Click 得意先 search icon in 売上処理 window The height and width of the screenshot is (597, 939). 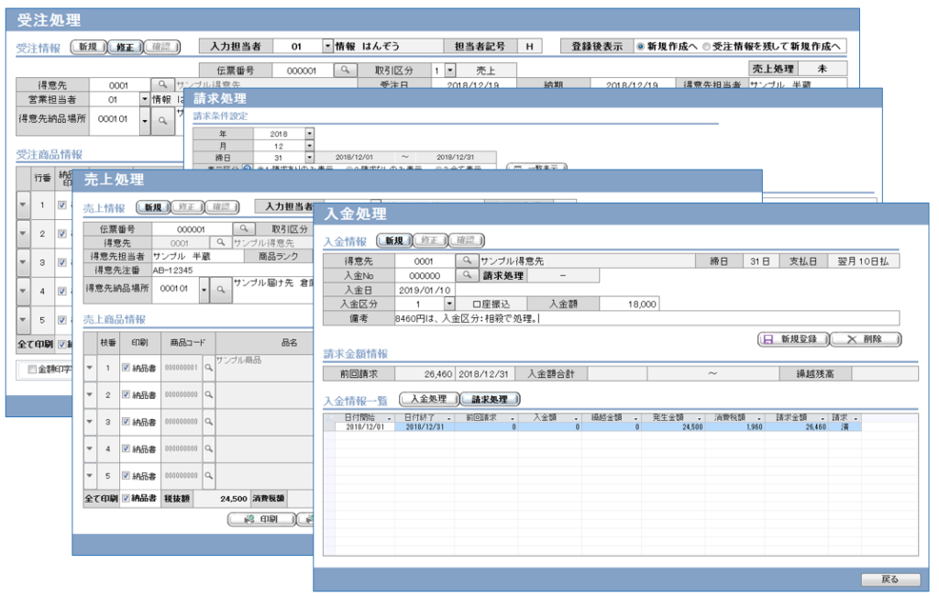[x=221, y=242]
